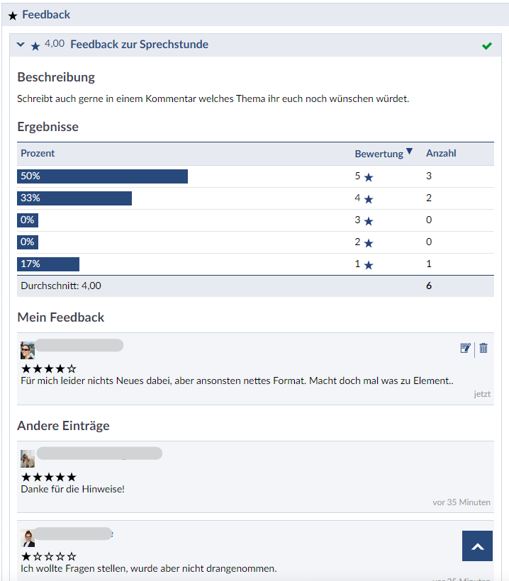
Task: Click the Prozent column header
Action: pyautogui.click(x=38, y=154)
